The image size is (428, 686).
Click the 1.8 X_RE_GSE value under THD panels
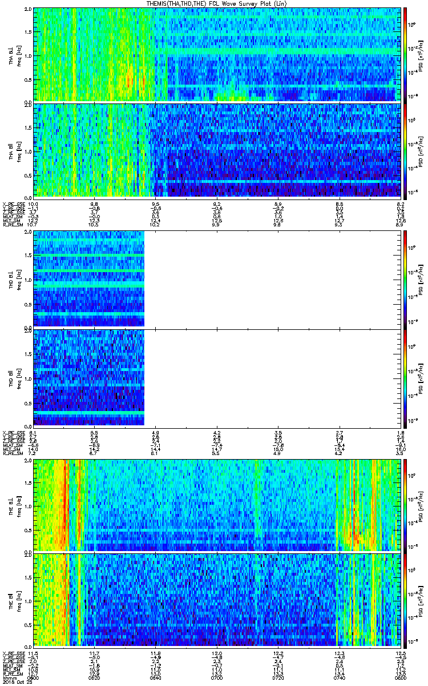pyautogui.click(x=402, y=433)
